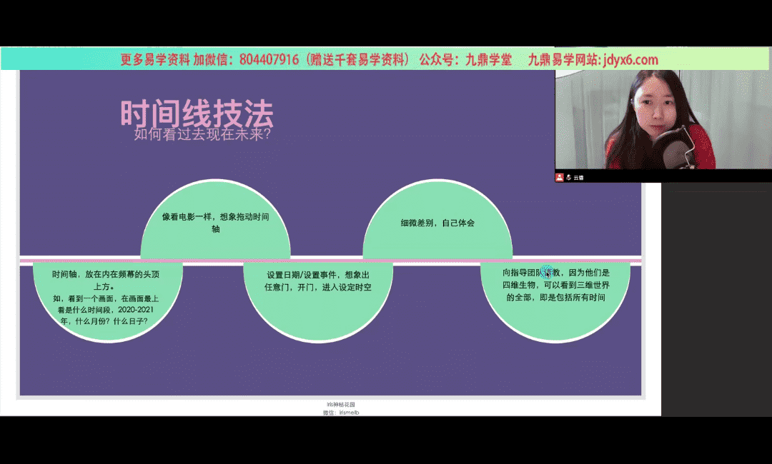Click the subtitle 如何看过去现在未来?

(202, 133)
